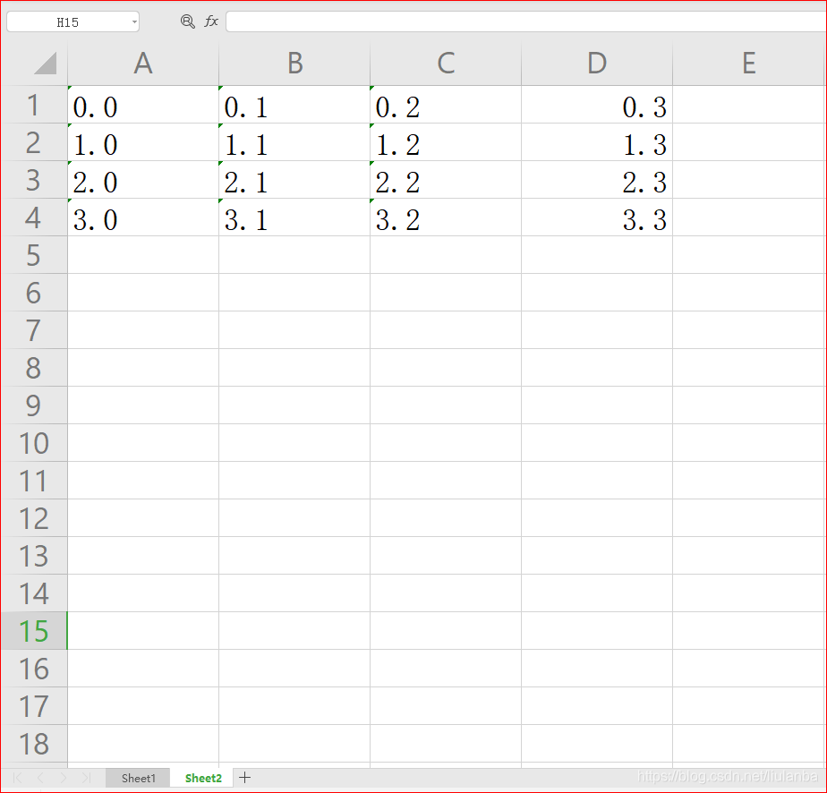Click cell B2 containing 1.1

[x=294, y=142]
